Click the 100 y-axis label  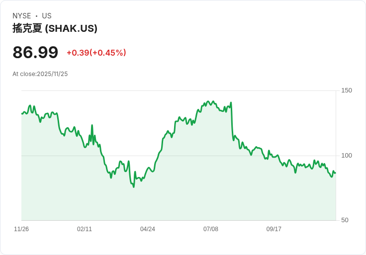click(347, 156)
